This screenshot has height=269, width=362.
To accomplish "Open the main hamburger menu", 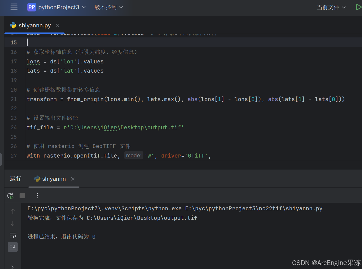I will (x=14, y=7).
